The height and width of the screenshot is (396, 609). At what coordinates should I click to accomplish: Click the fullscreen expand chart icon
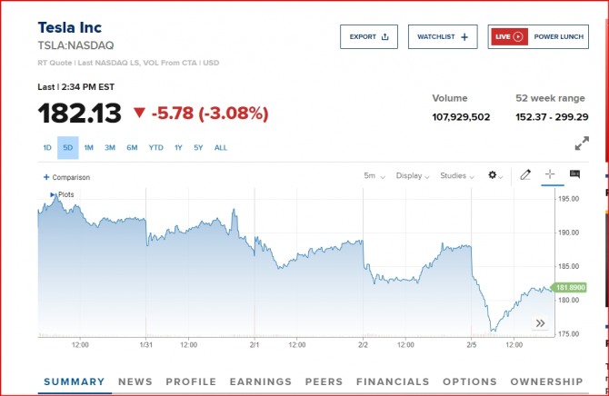point(582,144)
